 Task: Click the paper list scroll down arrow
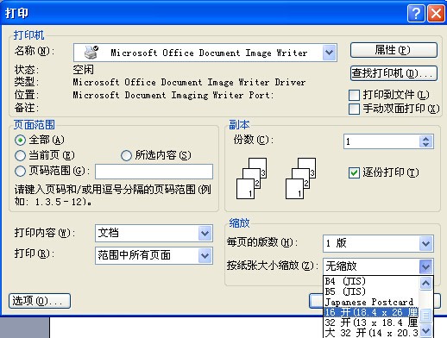pyautogui.click(x=425, y=331)
